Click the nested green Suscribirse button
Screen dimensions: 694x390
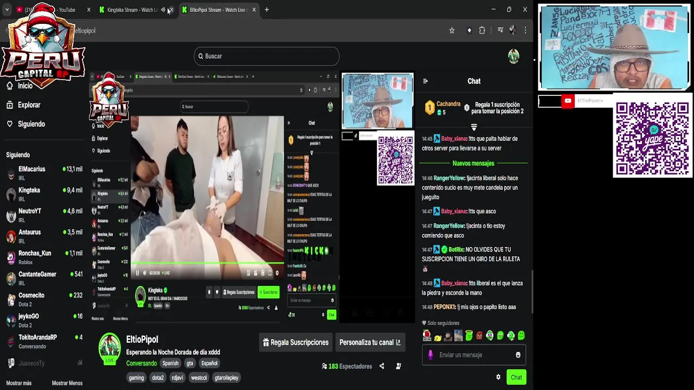[268, 292]
